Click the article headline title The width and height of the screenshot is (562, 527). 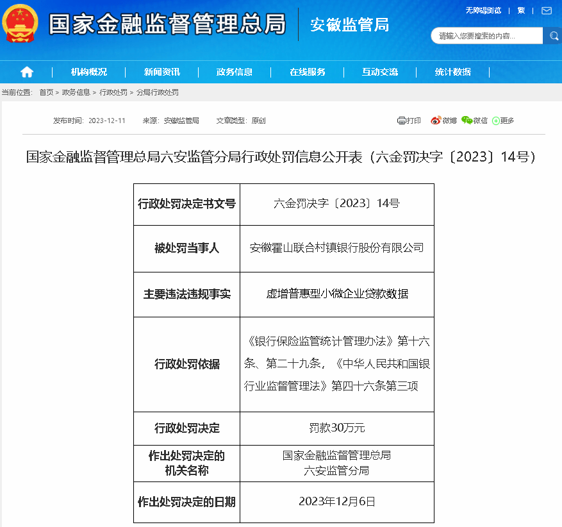(x=281, y=157)
